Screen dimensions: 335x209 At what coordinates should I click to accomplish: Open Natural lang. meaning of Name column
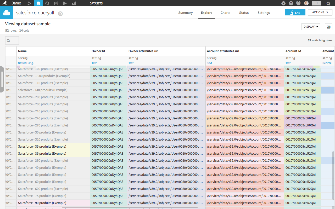click(x=26, y=63)
